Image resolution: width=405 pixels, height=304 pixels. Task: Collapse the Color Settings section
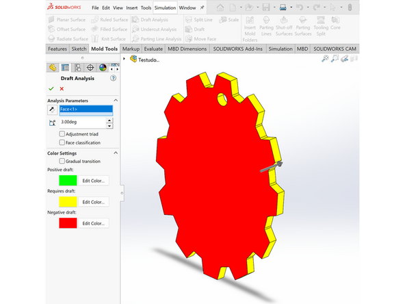click(116, 153)
